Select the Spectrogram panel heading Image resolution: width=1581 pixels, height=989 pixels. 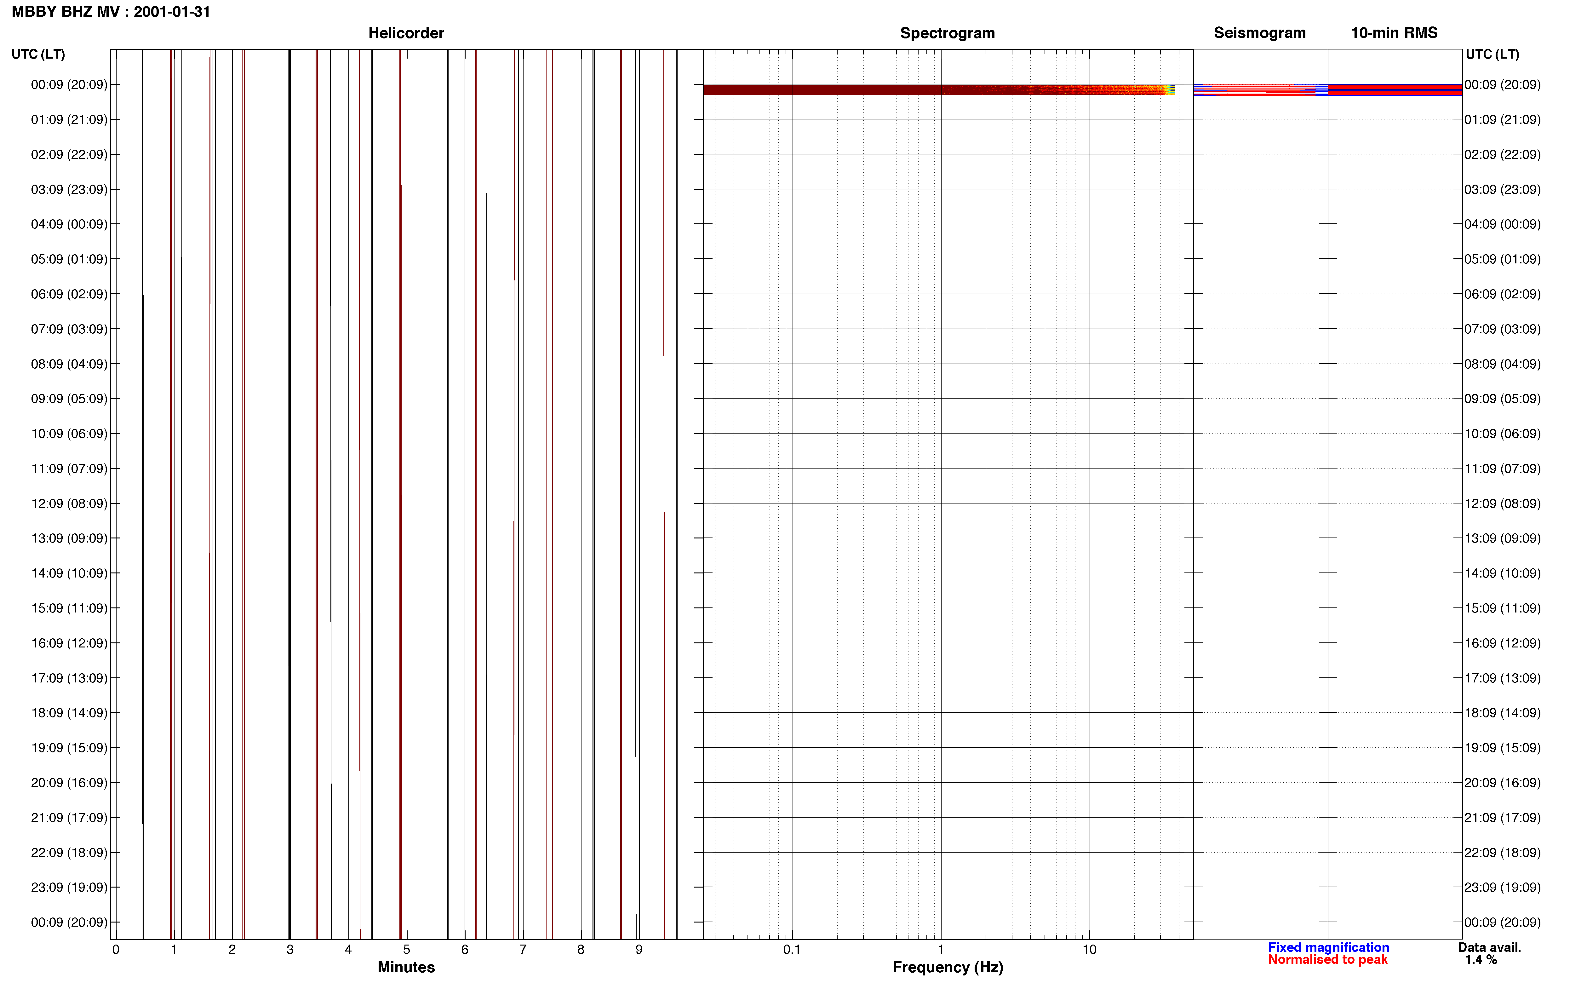click(948, 33)
